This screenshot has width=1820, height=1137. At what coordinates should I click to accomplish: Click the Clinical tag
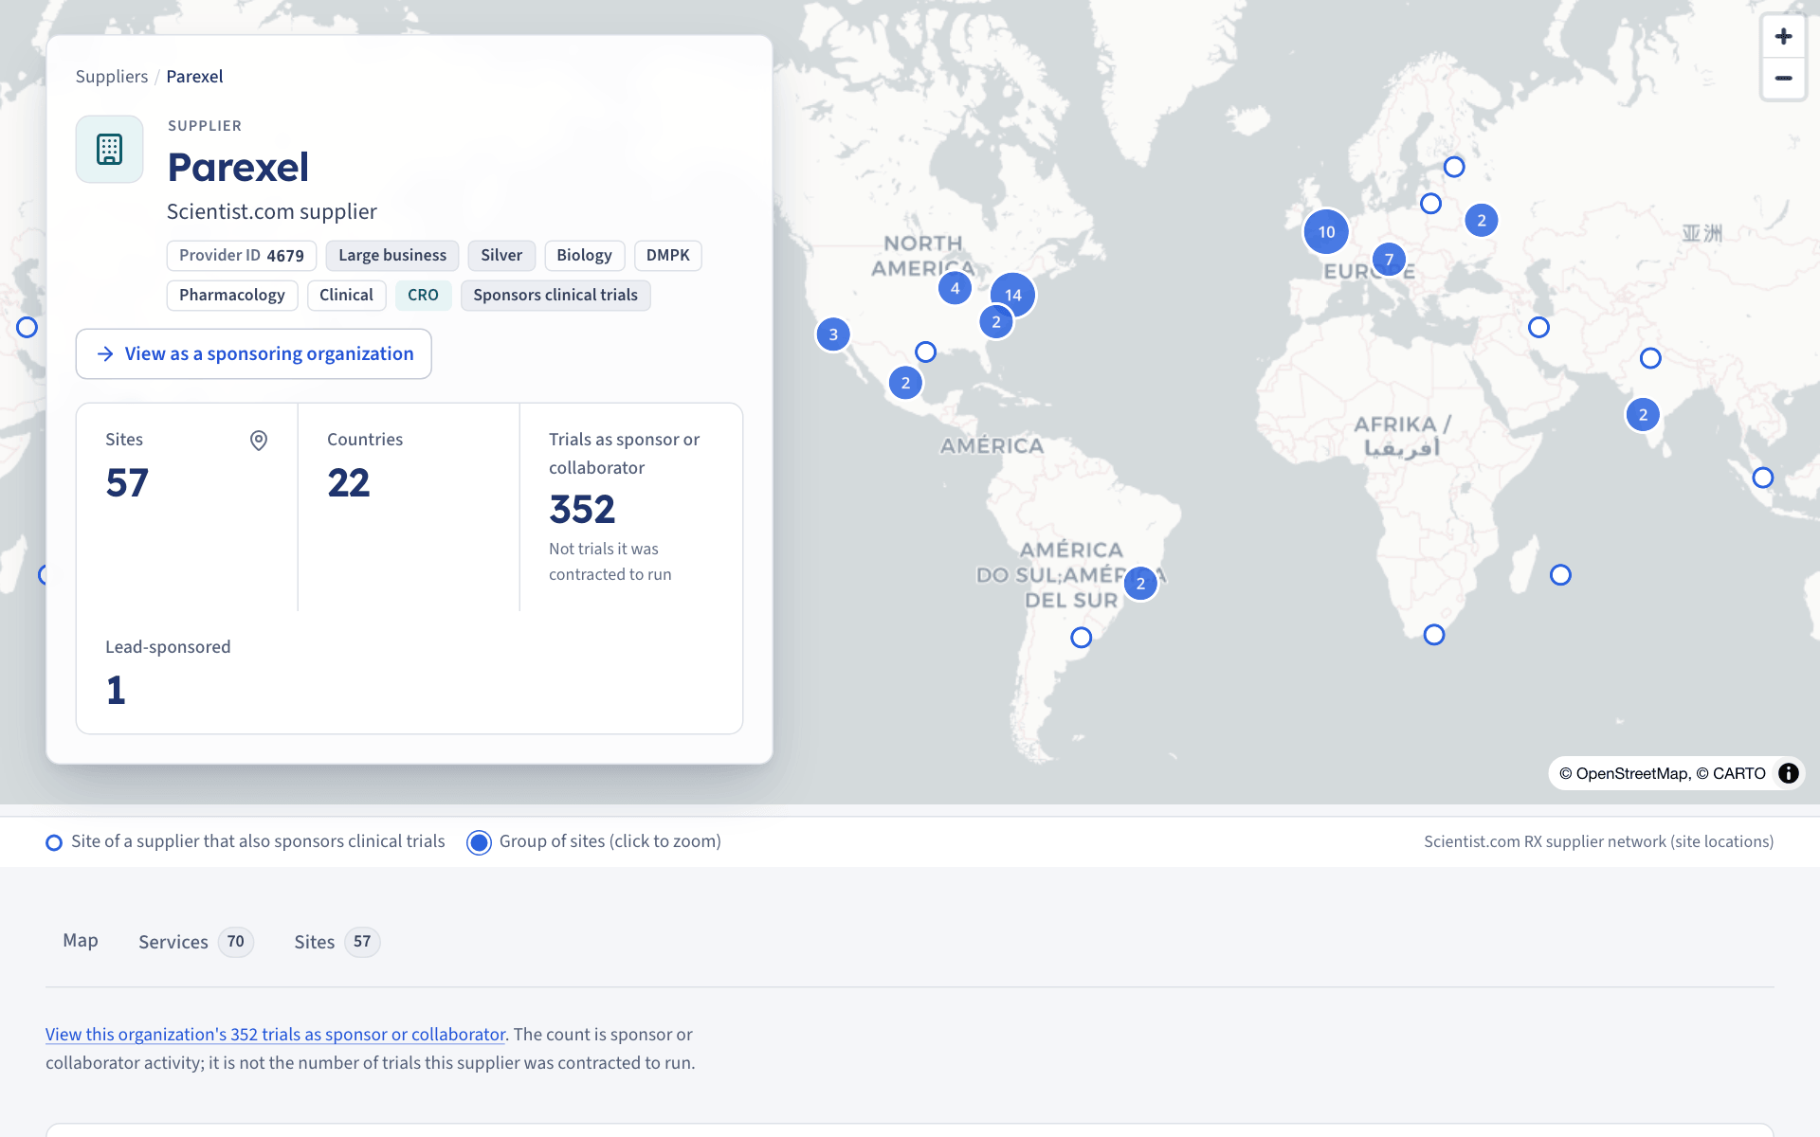pyautogui.click(x=346, y=296)
